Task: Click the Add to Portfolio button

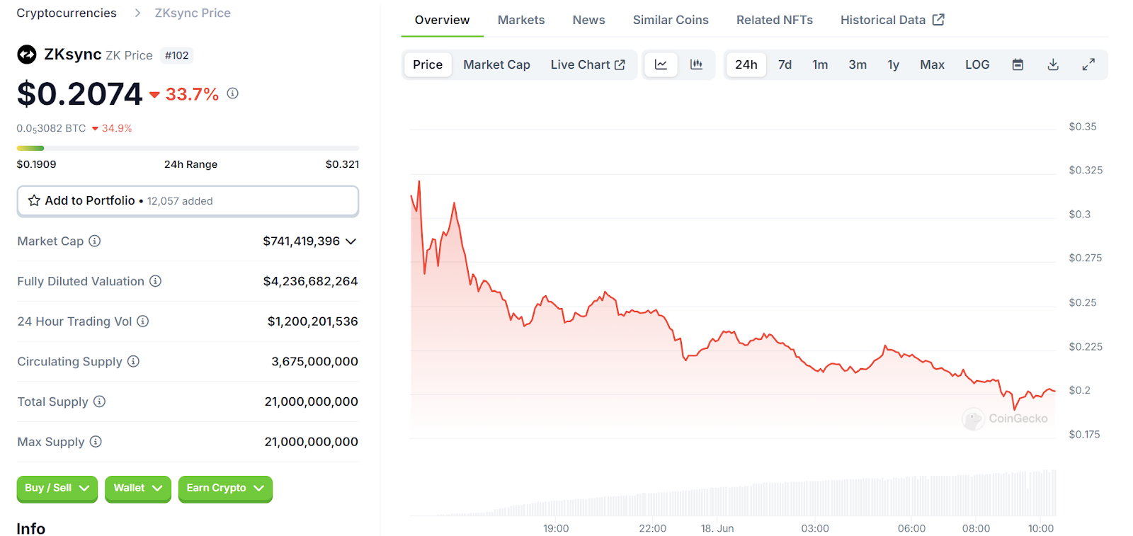Action: coord(188,201)
